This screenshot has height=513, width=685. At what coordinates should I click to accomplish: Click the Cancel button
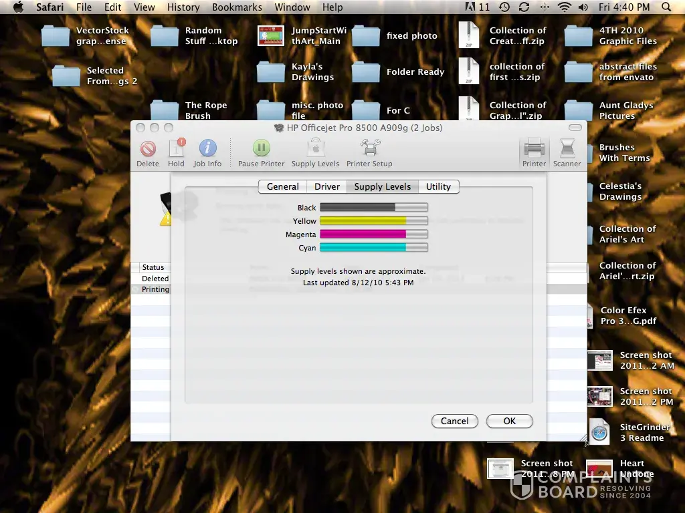pos(454,421)
